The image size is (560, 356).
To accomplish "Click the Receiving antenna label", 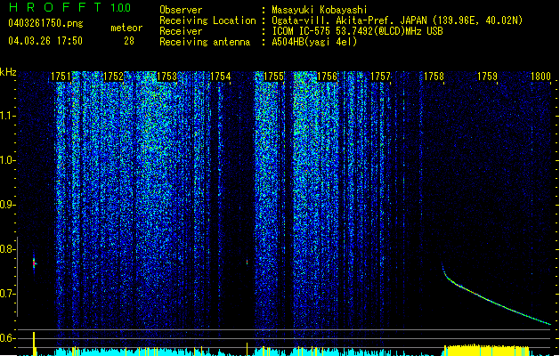I will (205, 42).
